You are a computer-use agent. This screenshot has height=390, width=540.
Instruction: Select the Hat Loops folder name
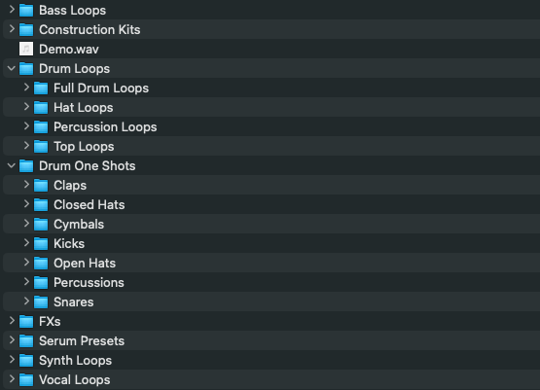click(83, 108)
